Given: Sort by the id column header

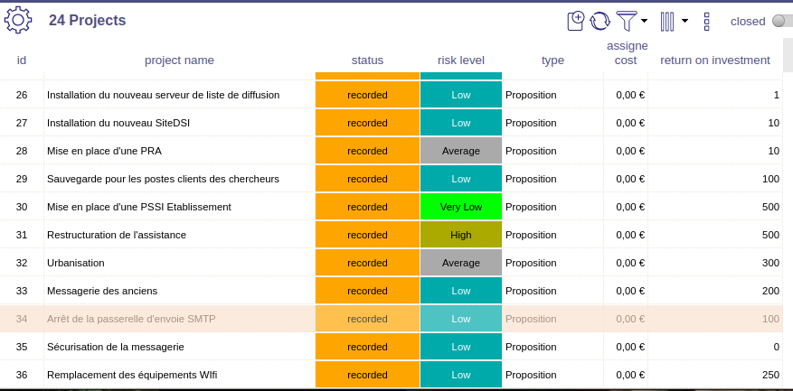Looking at the screenshot, I should (22, 61).
